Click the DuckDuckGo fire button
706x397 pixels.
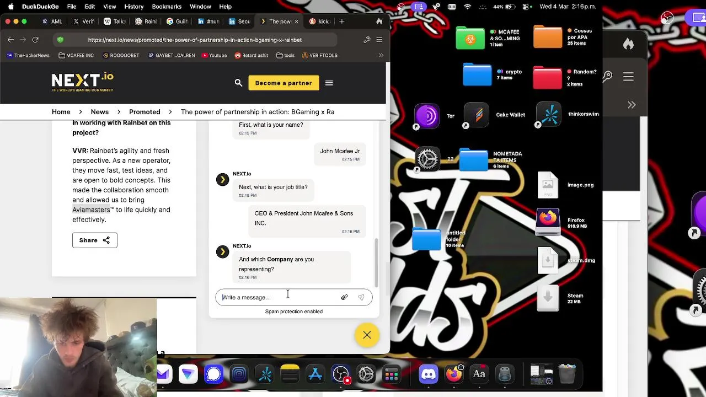coord(379,22)
